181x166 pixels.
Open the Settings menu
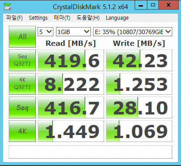tap(38, 18)
